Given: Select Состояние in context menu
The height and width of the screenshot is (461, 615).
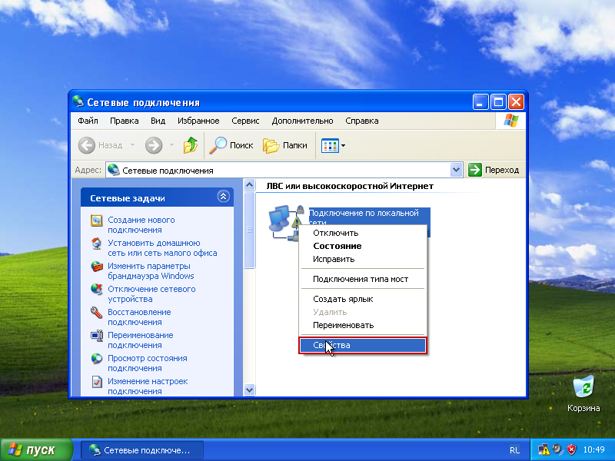Looking at the screenshot, I should pos(363,246).
